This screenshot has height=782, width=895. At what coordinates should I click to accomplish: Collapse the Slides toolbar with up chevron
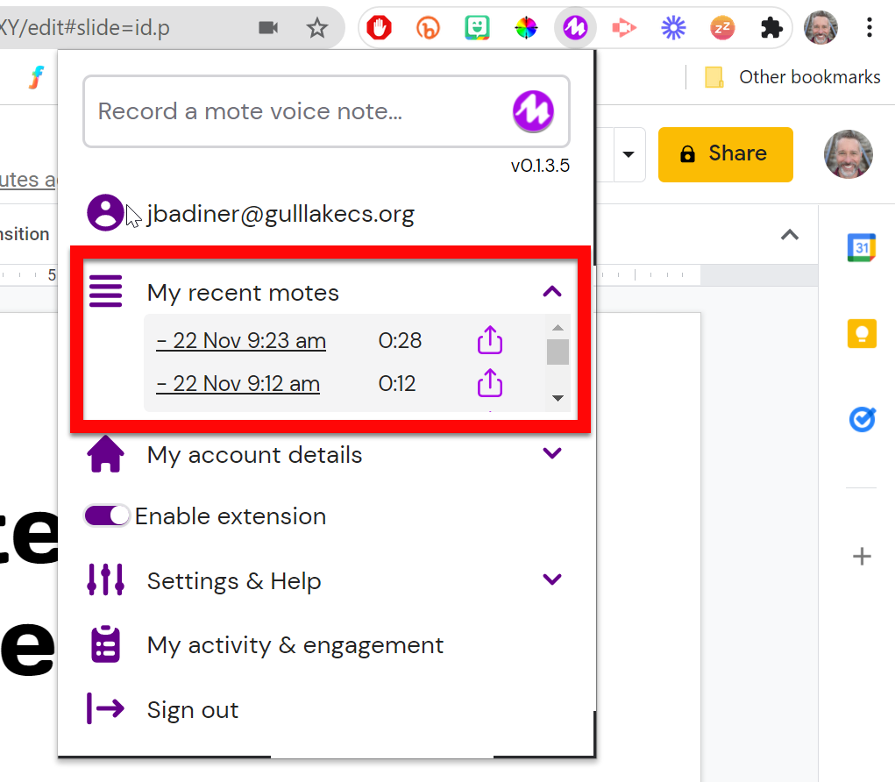(790, 235)
